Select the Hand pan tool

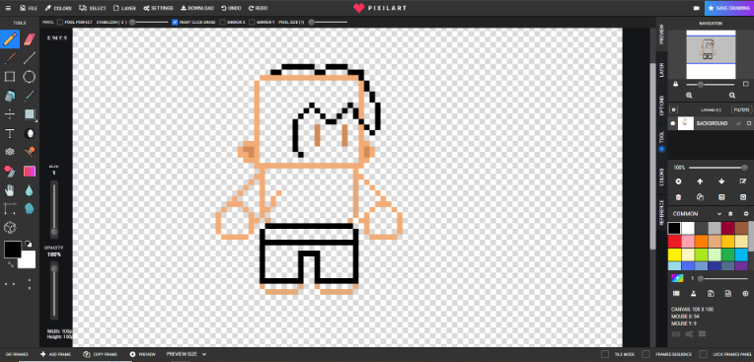tap(10, 190)
